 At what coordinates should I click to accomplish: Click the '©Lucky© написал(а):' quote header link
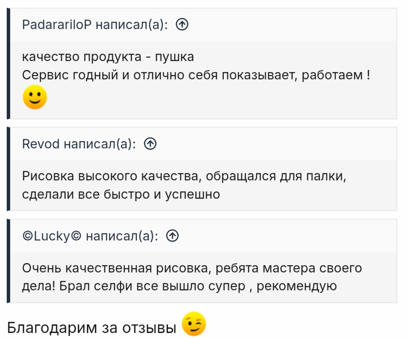pyautogui.click(x=91, y=236)
